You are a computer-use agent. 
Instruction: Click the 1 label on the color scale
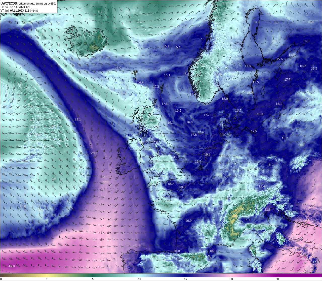[x=47, y=279]
